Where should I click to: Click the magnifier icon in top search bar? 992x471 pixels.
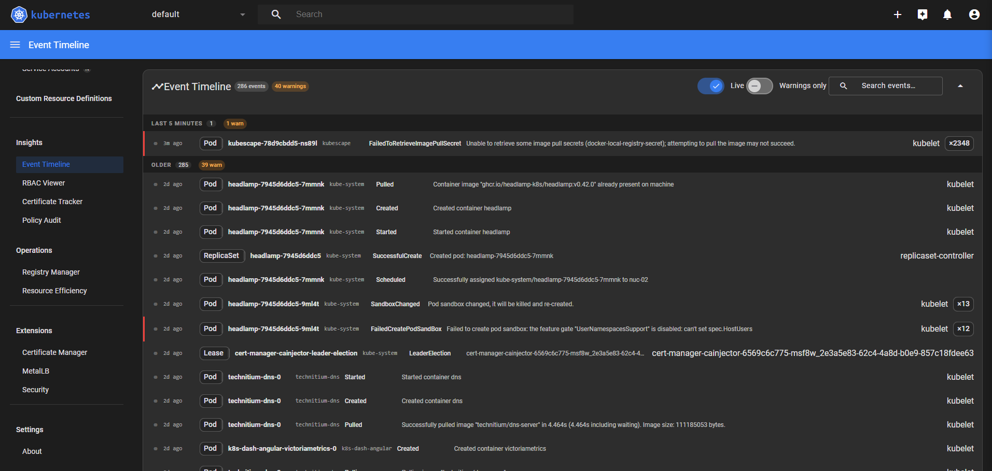(x=276, y=15)
